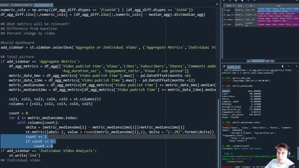Click 'In [17]: metric_date_6mo' console prompt line

tap(236, 78)
